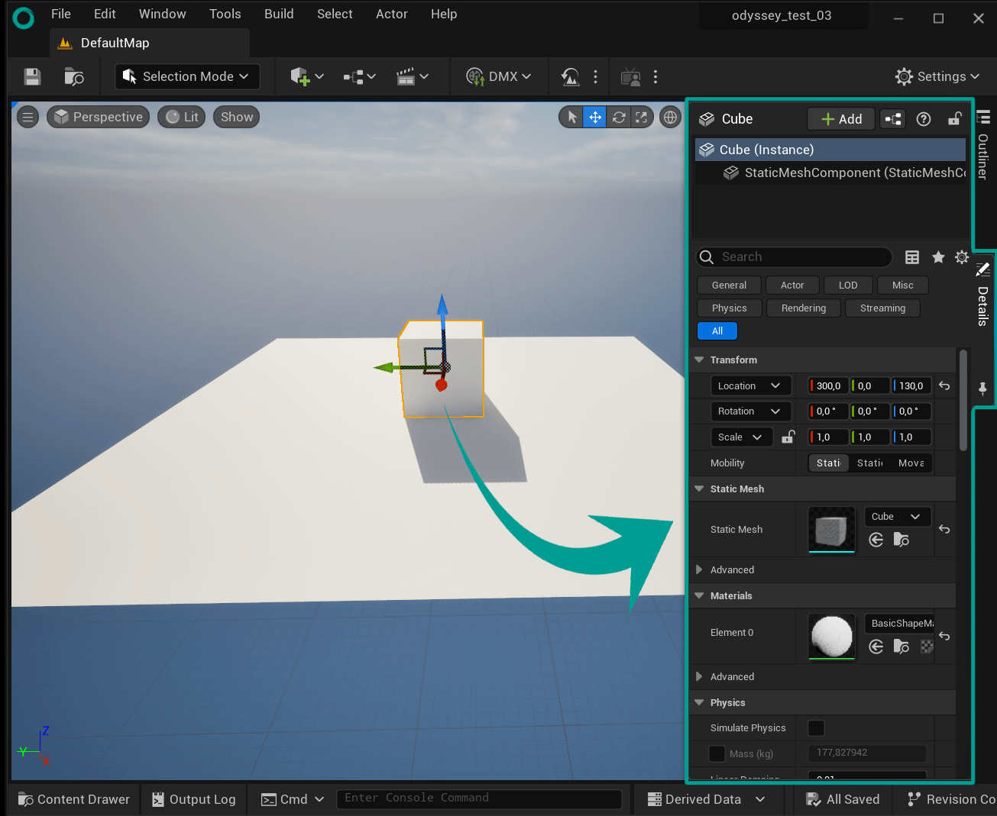This screenshot has height=816, width=997.
Task: Open the Selection Mode dropdown
Action: pyautogui.click(x=187, y=76)
